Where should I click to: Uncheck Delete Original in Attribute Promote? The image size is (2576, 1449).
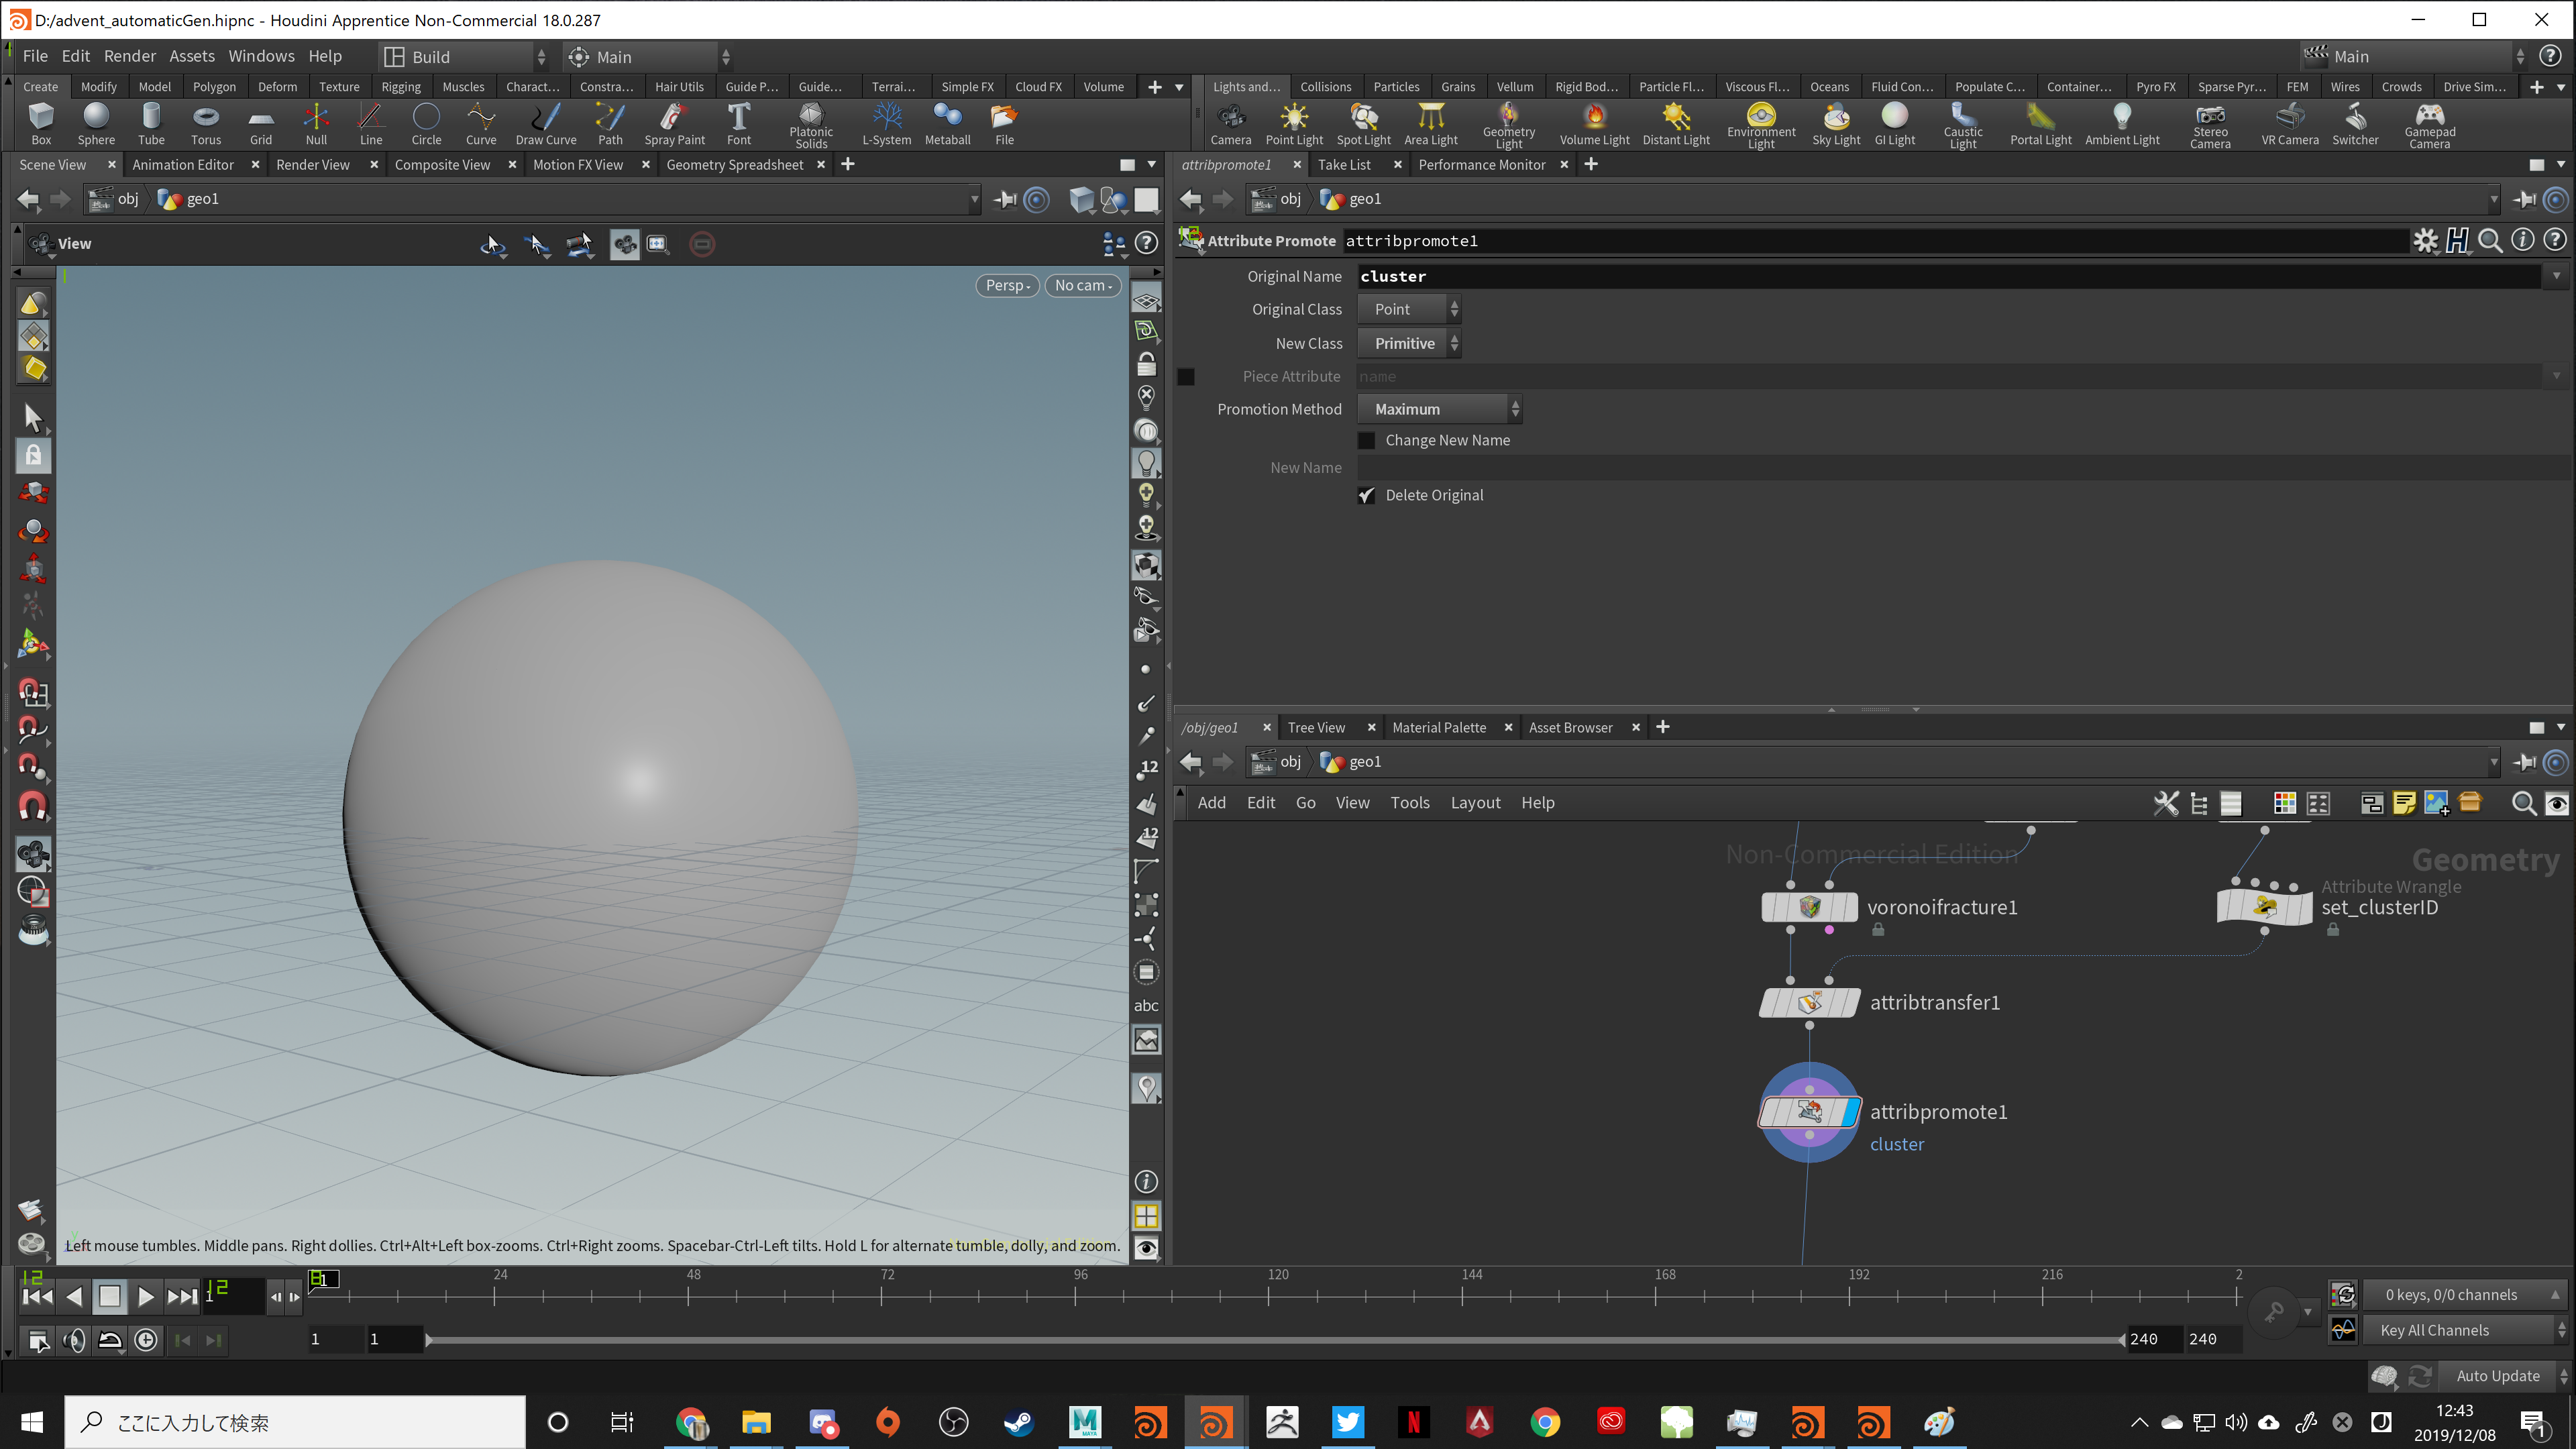tap(1367, 495)
